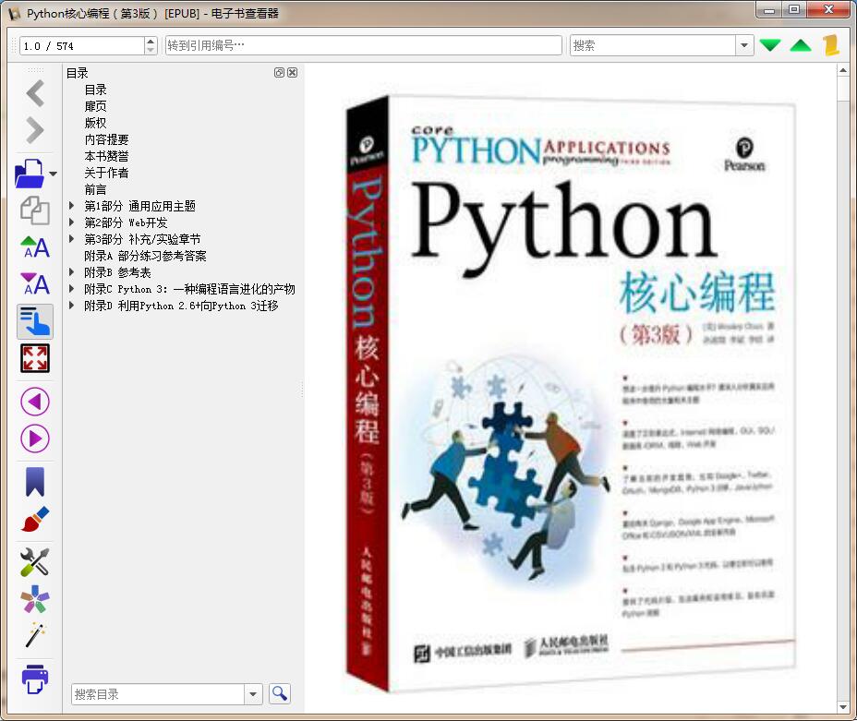Step up the page number spinner
Viewport: 857px width, 721px height.
[x=150, y=39]
